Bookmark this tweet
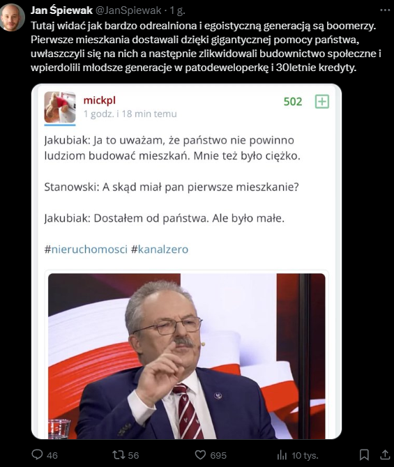This screenshot has height=467, width=394. pos(364,454)
